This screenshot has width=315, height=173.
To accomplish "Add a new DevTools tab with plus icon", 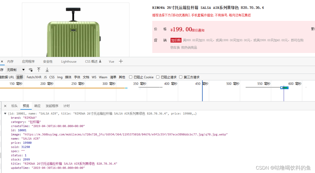I will tap(121, 61).
